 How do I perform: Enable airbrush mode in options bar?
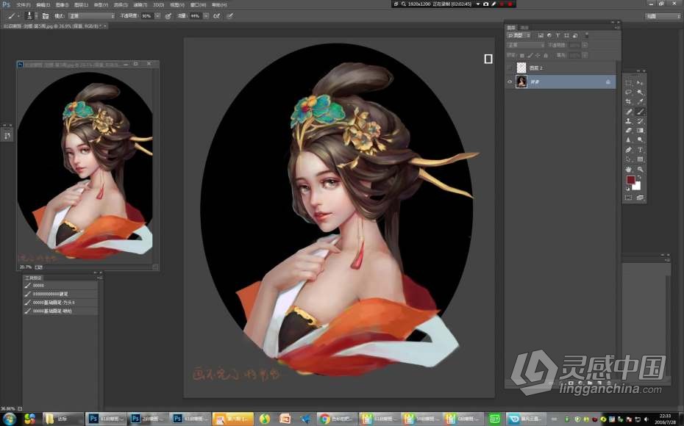point(216,15)
